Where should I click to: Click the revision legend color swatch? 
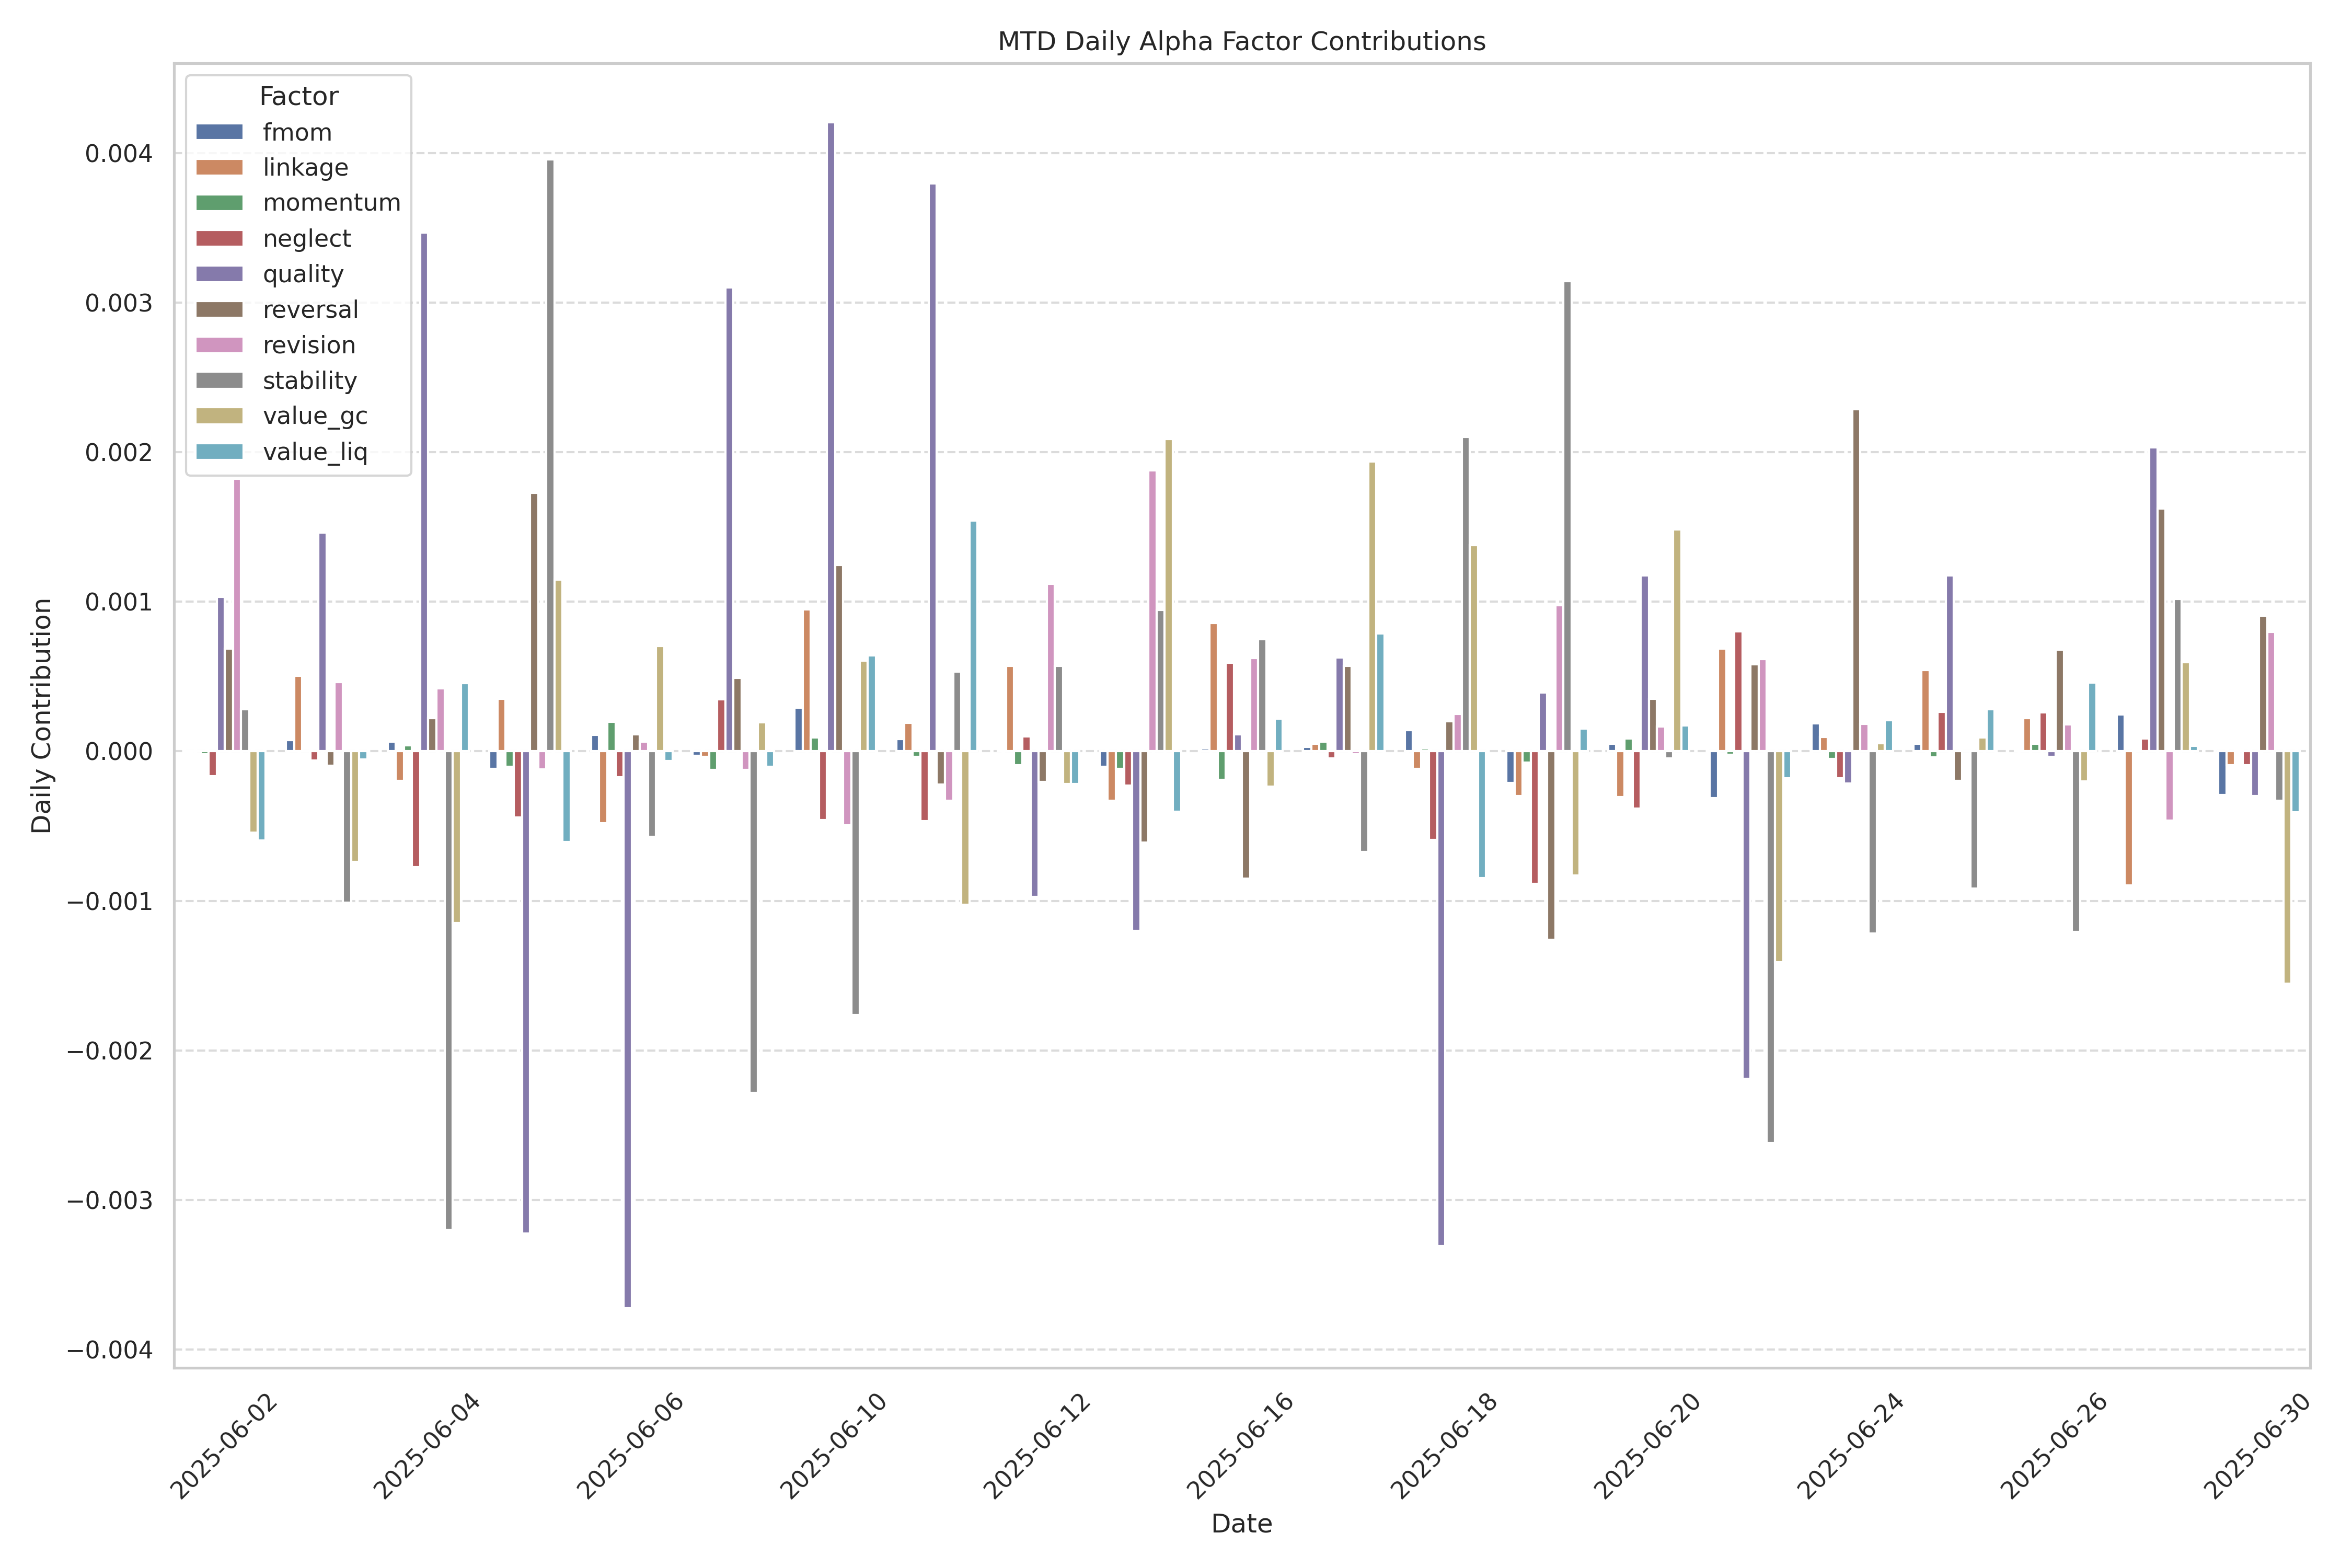tap(219, 345)
